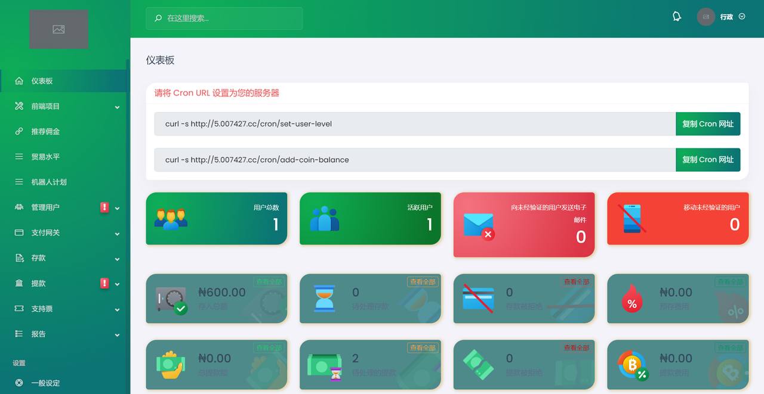
Task: Select 机器人计划 menu item
Action: coord(49,182)
